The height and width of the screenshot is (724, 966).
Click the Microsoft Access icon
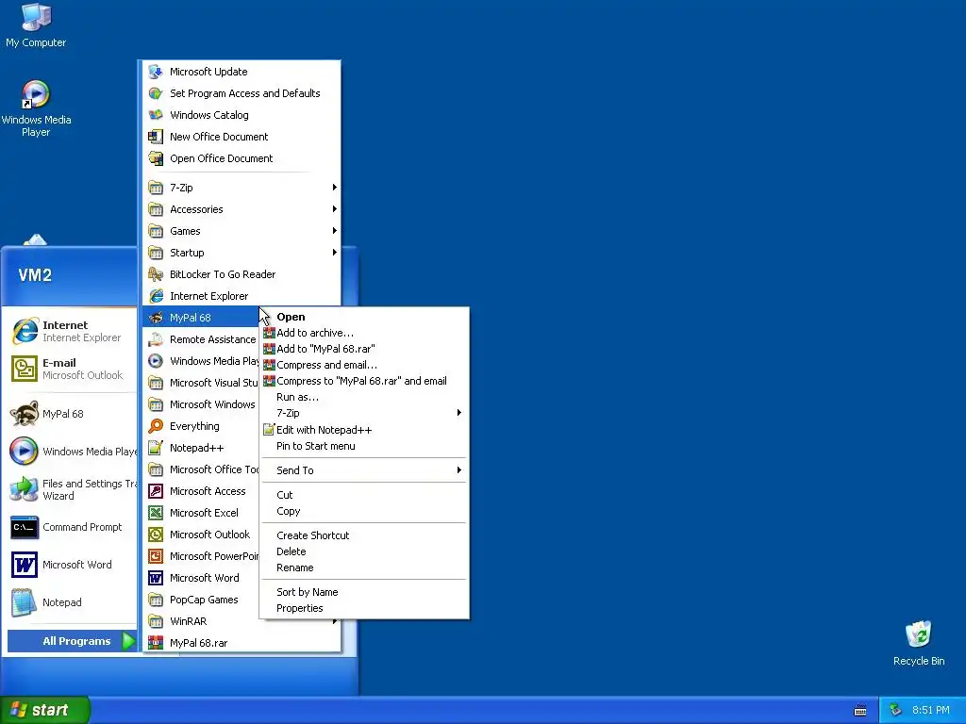156,490
